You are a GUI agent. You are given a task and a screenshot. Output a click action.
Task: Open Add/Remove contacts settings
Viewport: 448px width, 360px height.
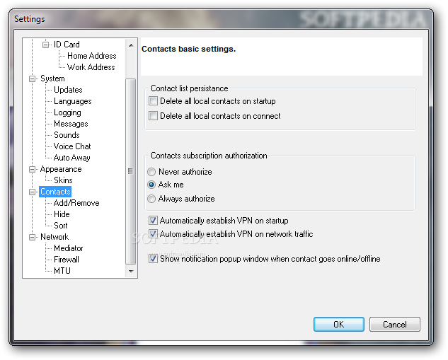(76, 203)
